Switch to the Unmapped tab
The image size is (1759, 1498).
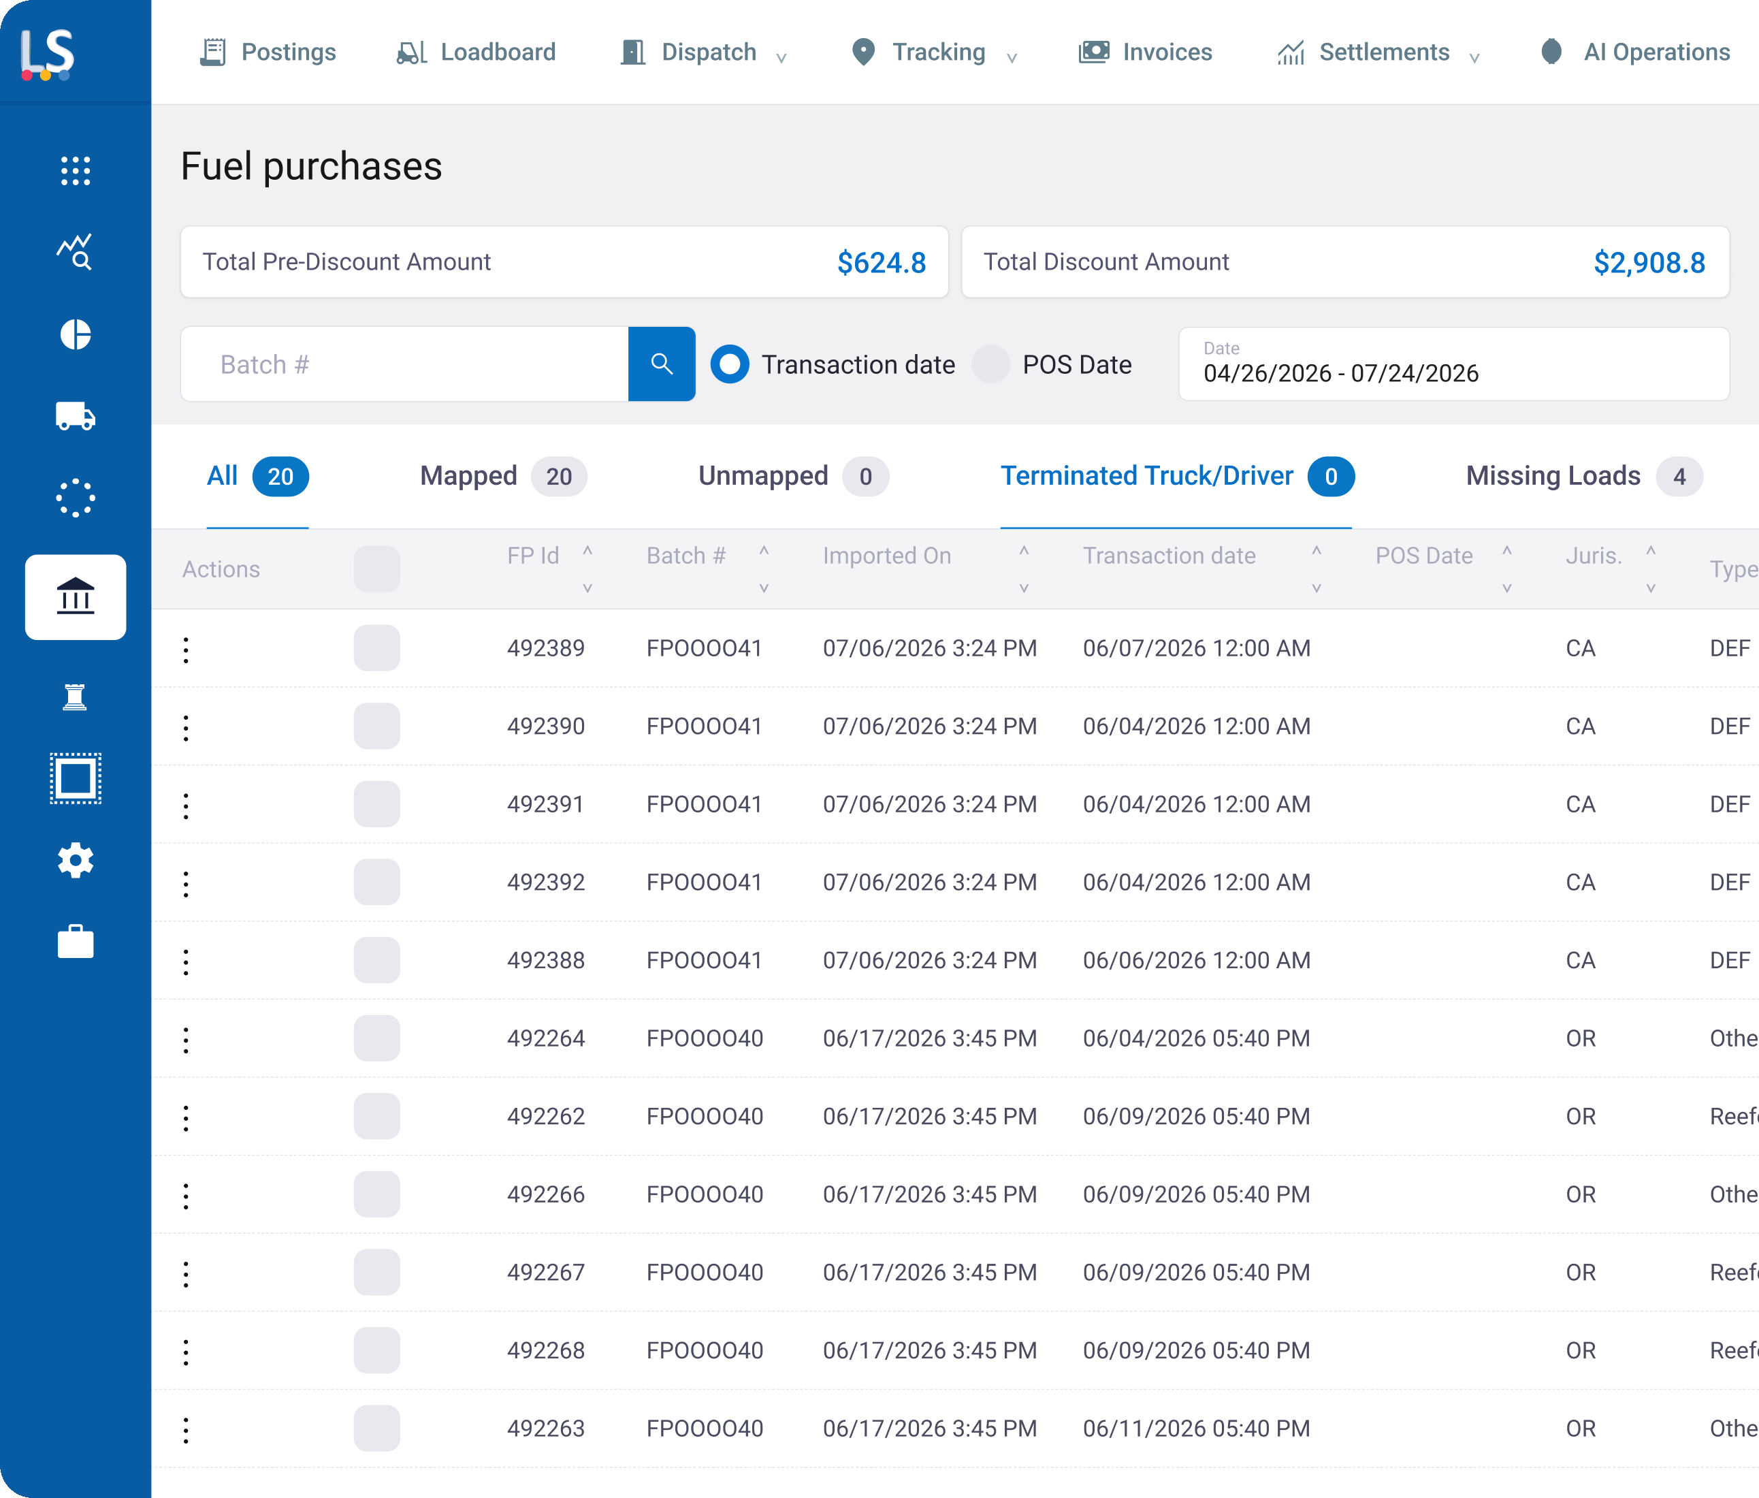click(x=794, y=477)
